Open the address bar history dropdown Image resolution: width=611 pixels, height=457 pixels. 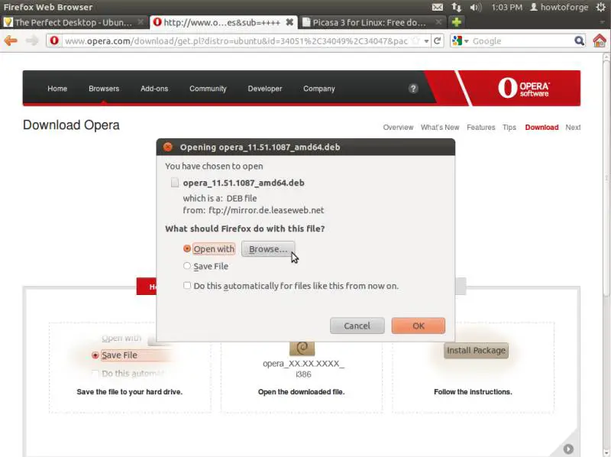coord(427,41)
